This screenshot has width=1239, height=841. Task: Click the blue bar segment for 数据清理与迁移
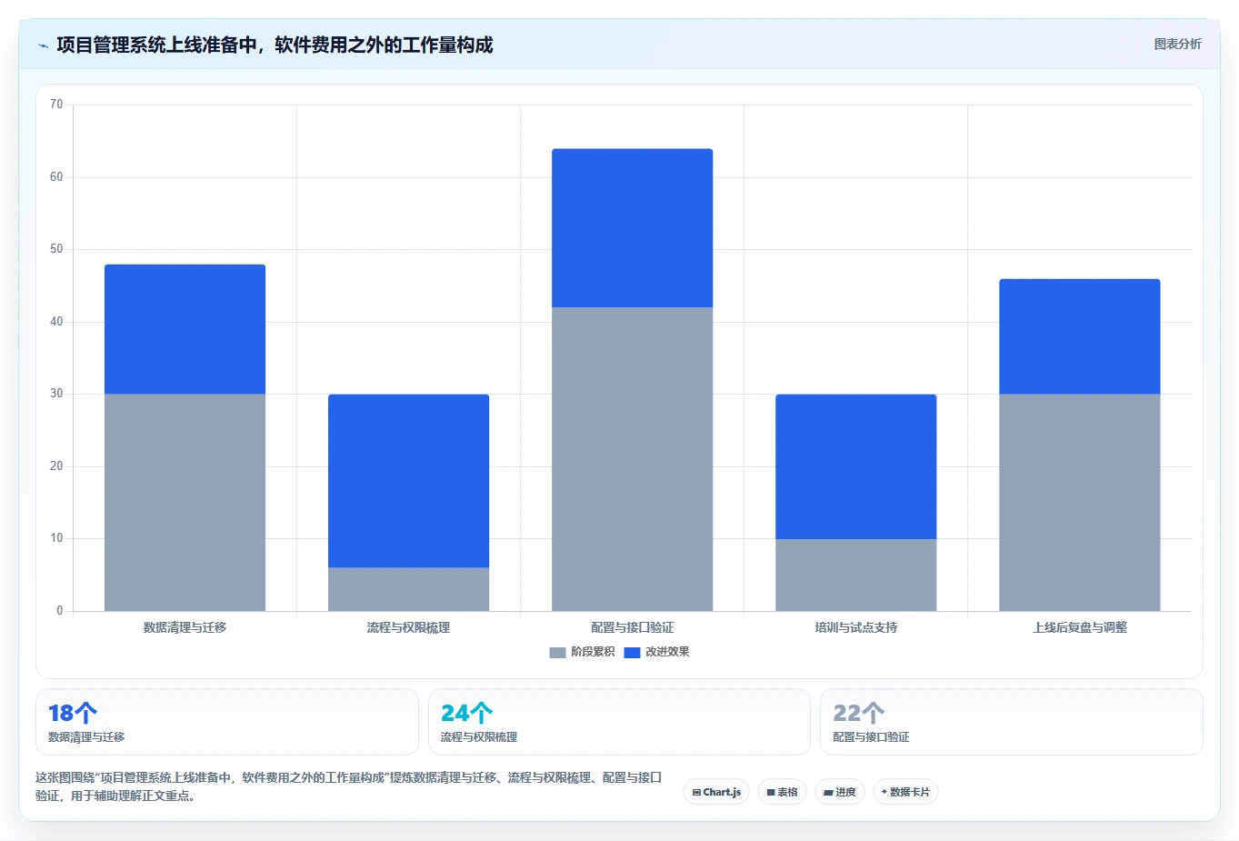point(185,329)
